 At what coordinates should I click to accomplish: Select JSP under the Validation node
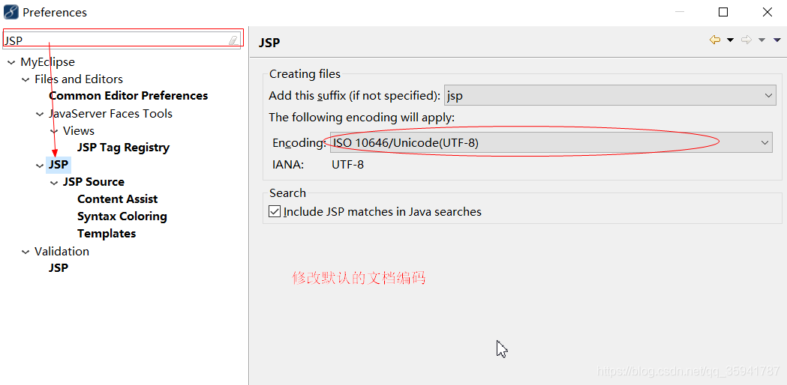click(x=59, y=268)
